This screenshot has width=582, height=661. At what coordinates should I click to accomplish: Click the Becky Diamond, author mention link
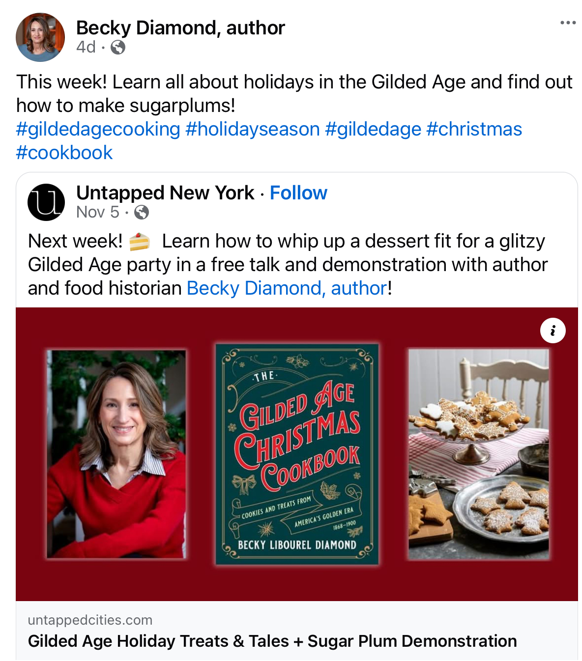pyautogui.click(x=287, y=288)
